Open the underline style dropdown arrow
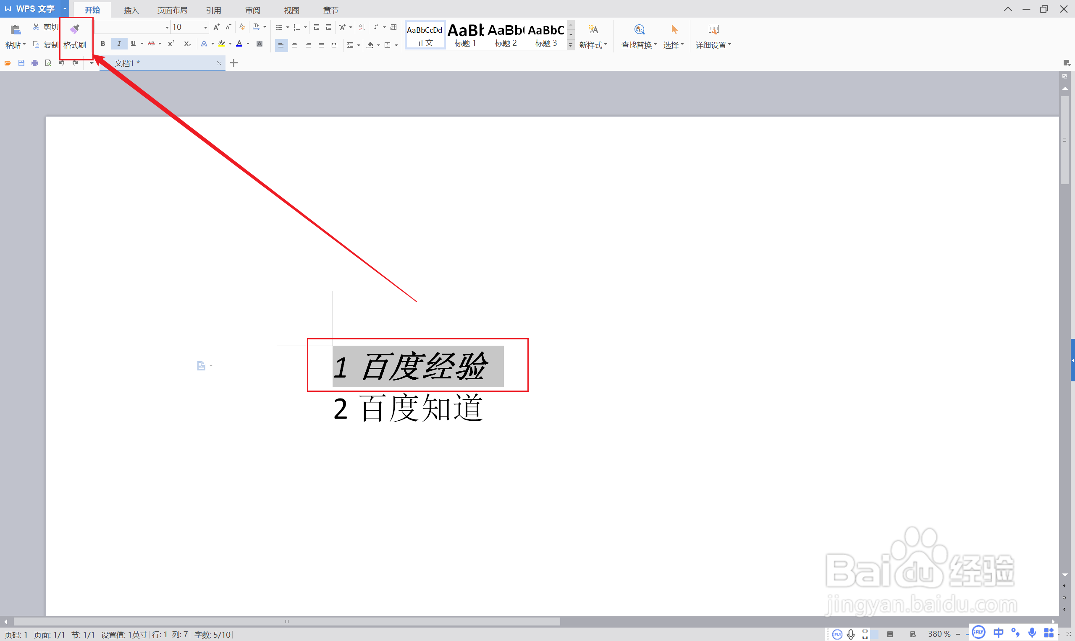1075x641 pixels. (142, 44)
